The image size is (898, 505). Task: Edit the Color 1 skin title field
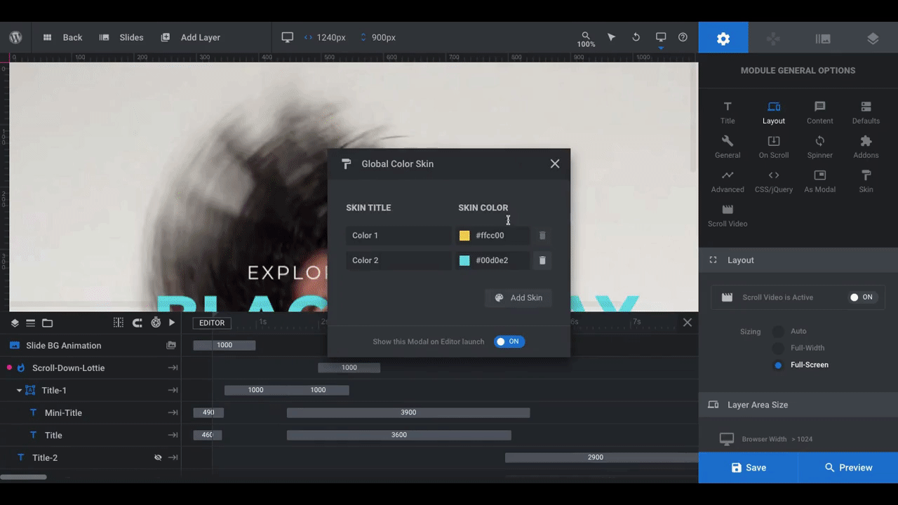[x=399, y=236]
